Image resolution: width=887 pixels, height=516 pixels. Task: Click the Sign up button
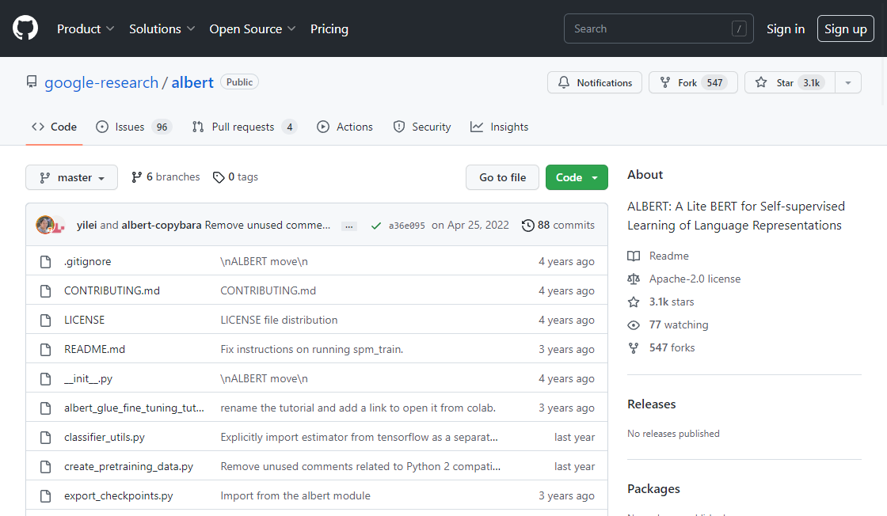point(845,28)
